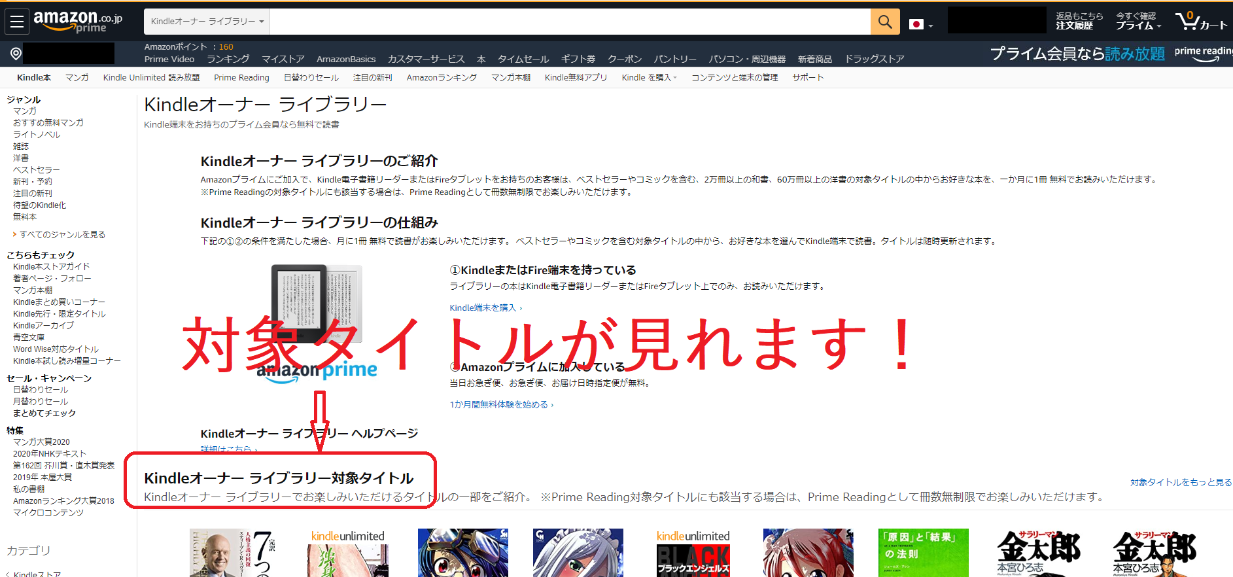
Task: Open the goggles character manga cover
Action: (462, 553)
